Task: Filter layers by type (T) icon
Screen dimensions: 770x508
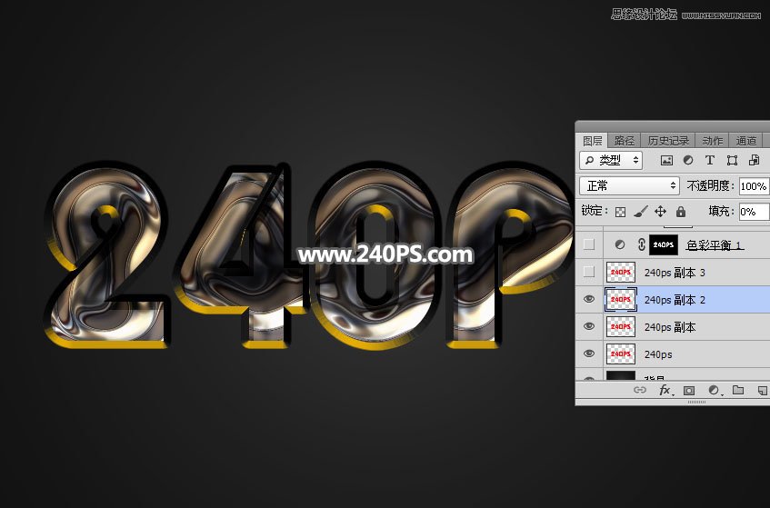Action: [x=710, y=161]
